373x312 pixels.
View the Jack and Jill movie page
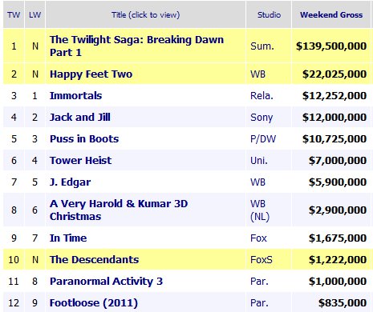[x=80, y=117]
